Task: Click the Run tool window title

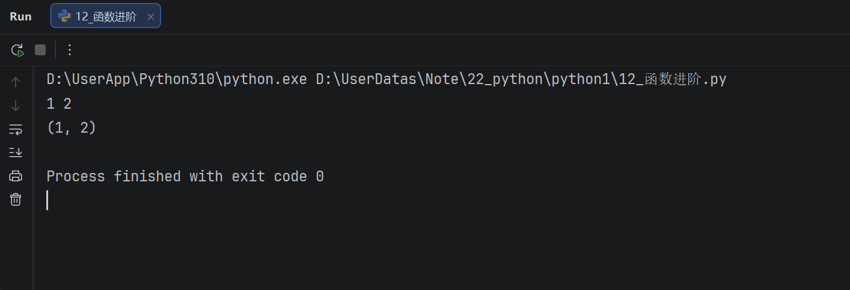Action: coord(20,17)
